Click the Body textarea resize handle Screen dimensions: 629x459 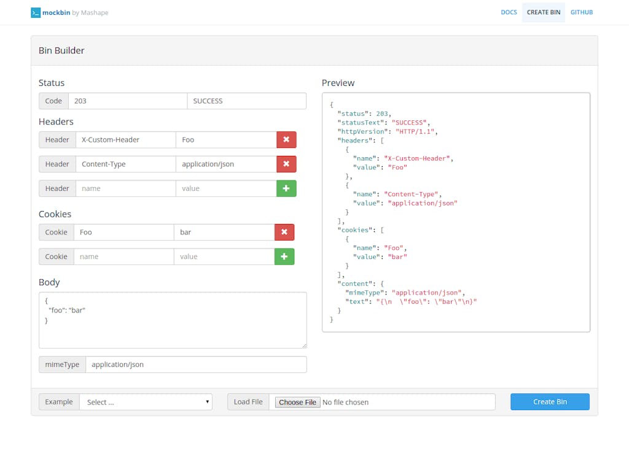pyautogui.click(x=303, y=345)
